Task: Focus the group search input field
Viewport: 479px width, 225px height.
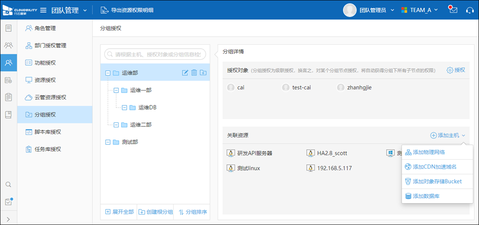Action: coord(156,54)
